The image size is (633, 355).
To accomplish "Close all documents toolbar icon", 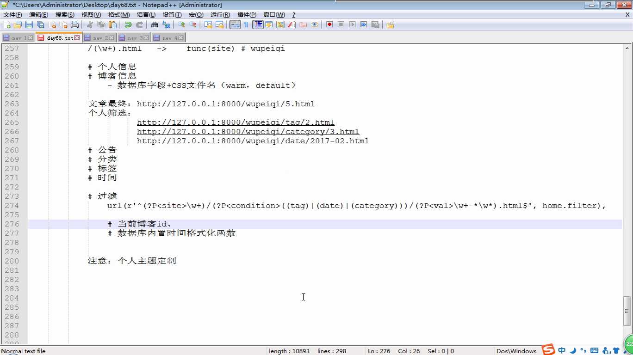I will pos(63,24).
